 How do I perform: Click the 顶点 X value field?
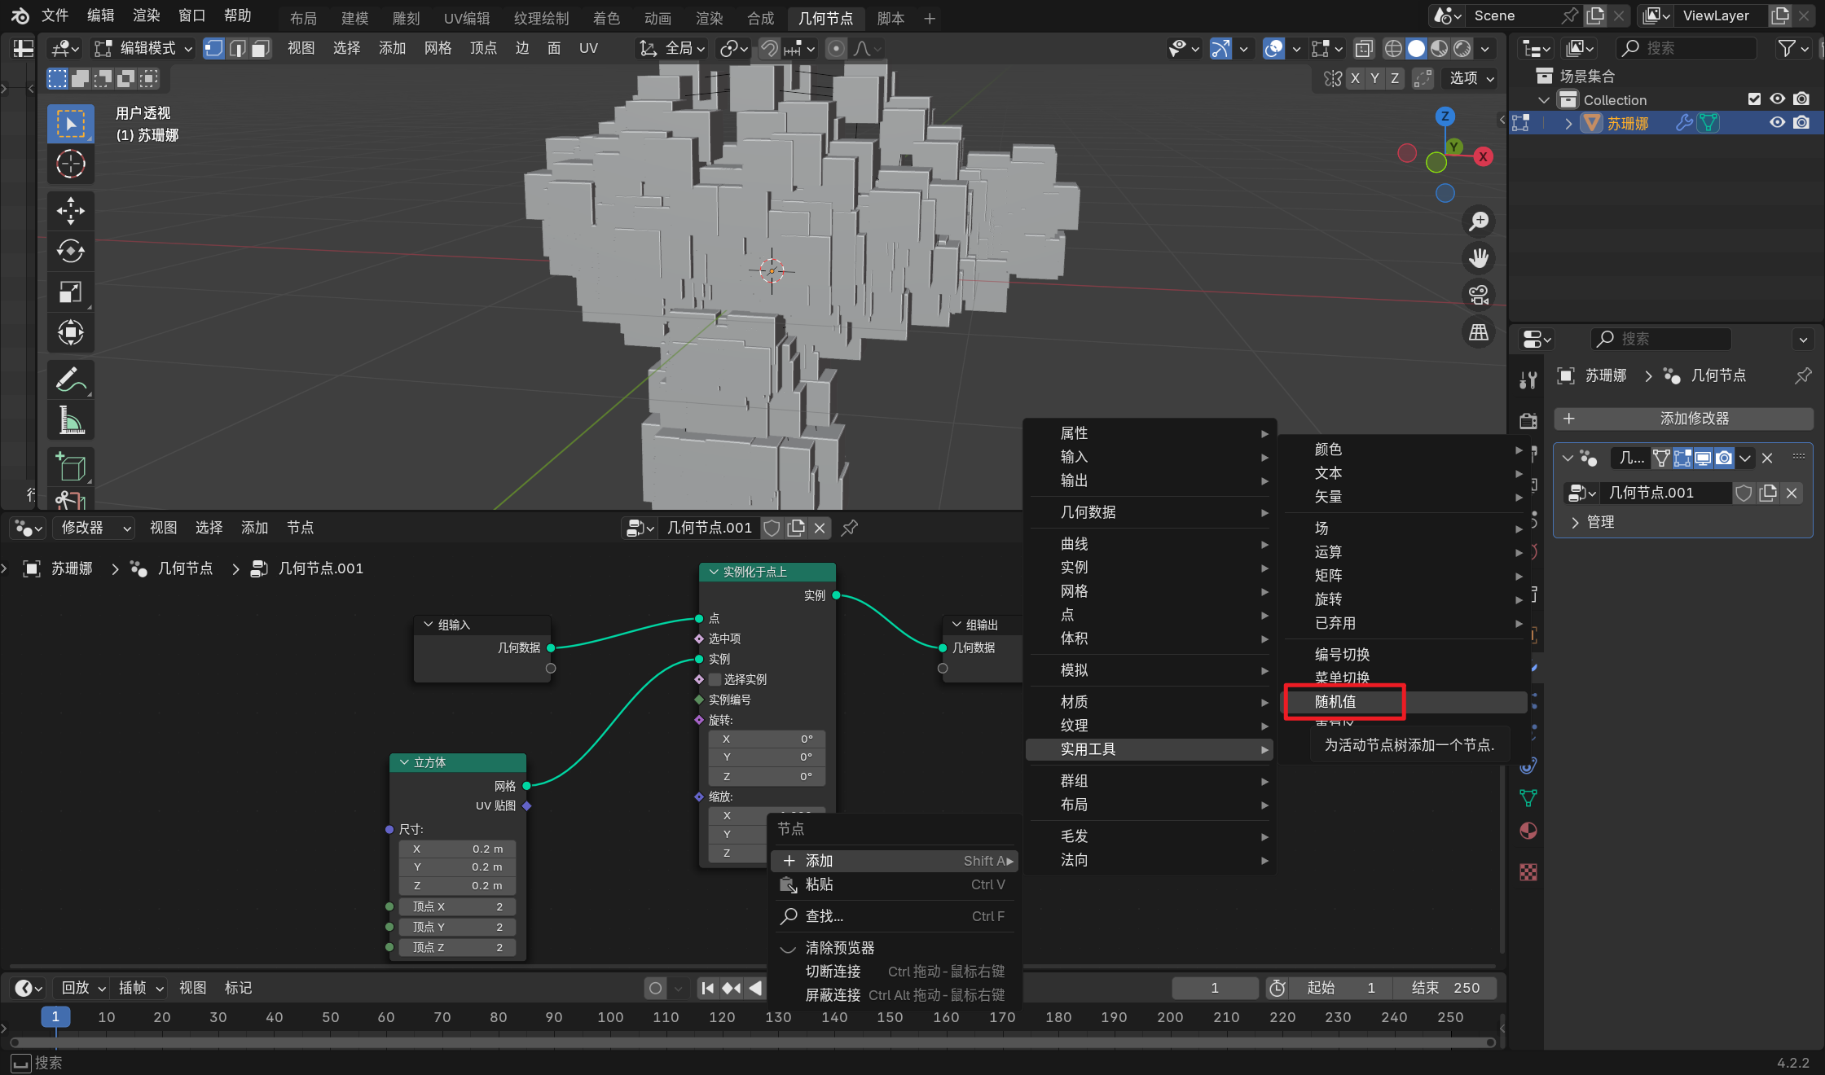(x=457, y=906)
